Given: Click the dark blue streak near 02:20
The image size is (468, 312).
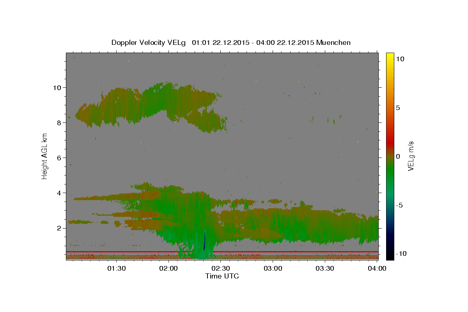Looking at the screenshot, I should click(x=204, y=241).
